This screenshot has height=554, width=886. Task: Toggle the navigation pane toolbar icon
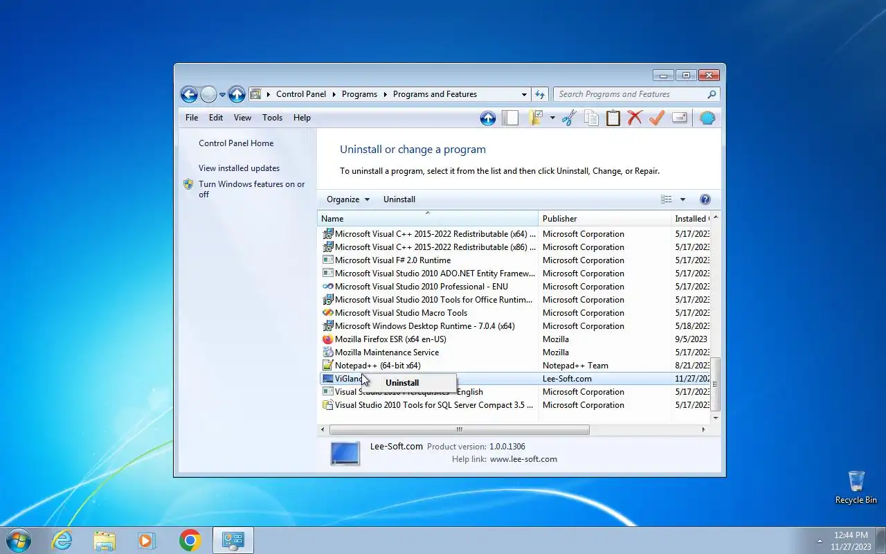pyautogui.click(x=510, y=118)
